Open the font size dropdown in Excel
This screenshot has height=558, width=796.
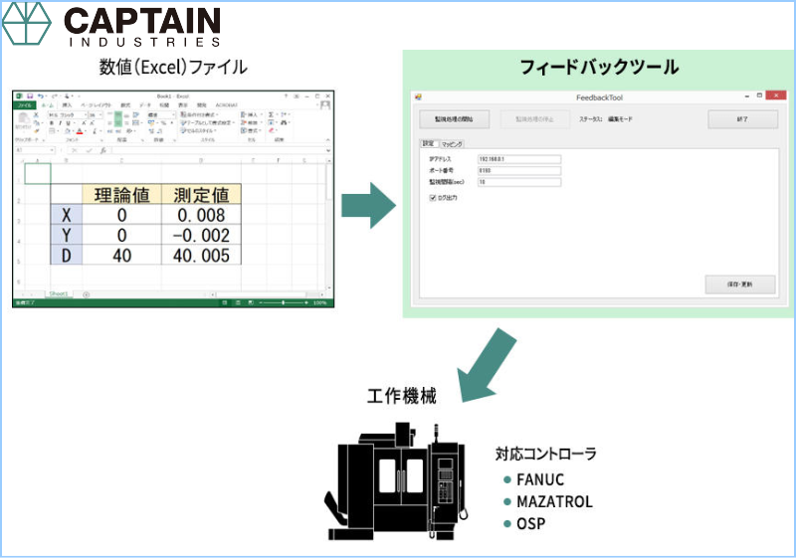(100, 114)
